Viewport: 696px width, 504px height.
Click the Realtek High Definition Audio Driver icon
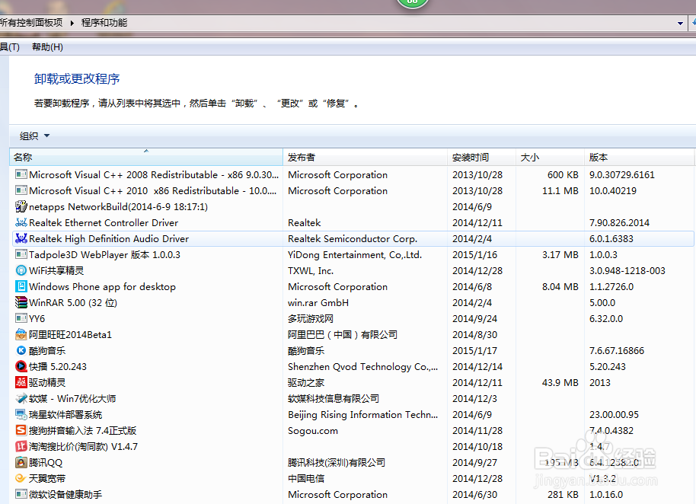(21, 238)
